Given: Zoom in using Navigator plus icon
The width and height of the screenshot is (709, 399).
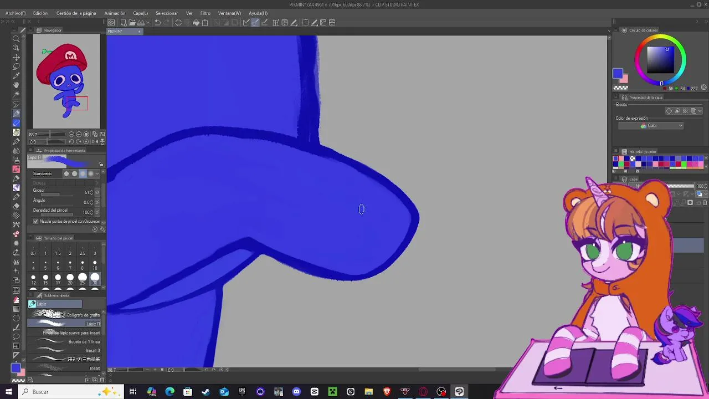Looking at the screenshot, I should 79,134.
